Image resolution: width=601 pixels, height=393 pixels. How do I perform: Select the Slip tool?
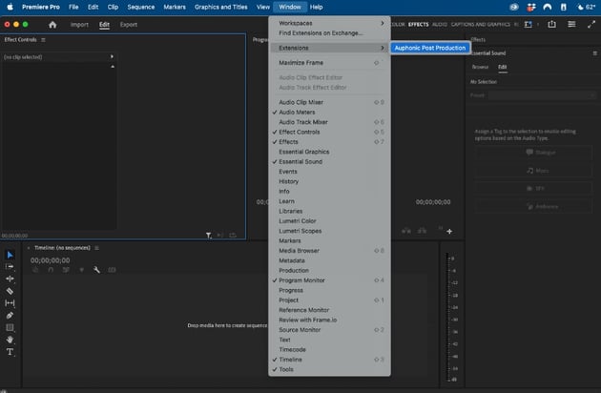[10, 303]
